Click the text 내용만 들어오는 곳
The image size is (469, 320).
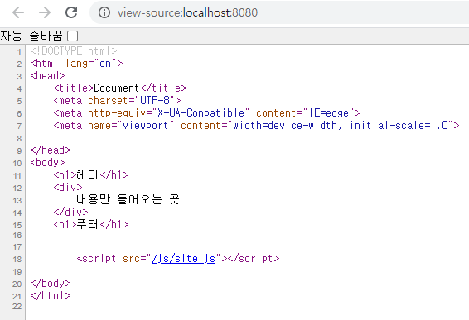(128, 199)
